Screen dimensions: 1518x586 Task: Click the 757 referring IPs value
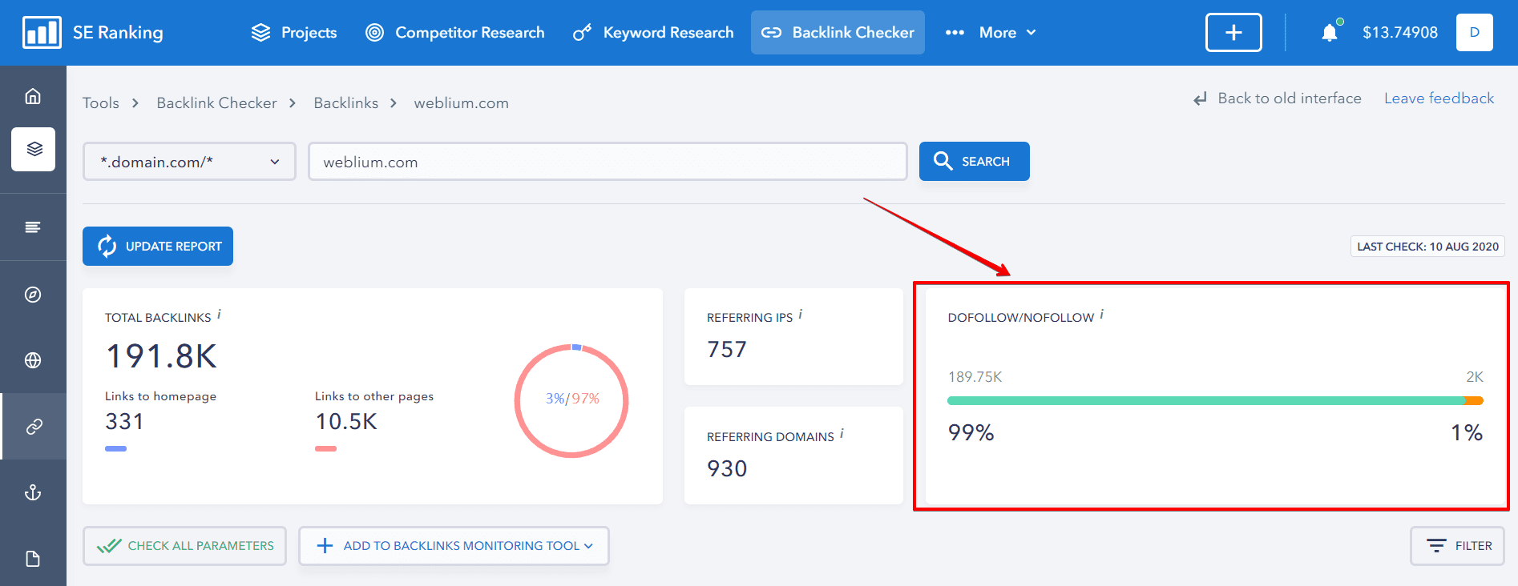point(727,350)
